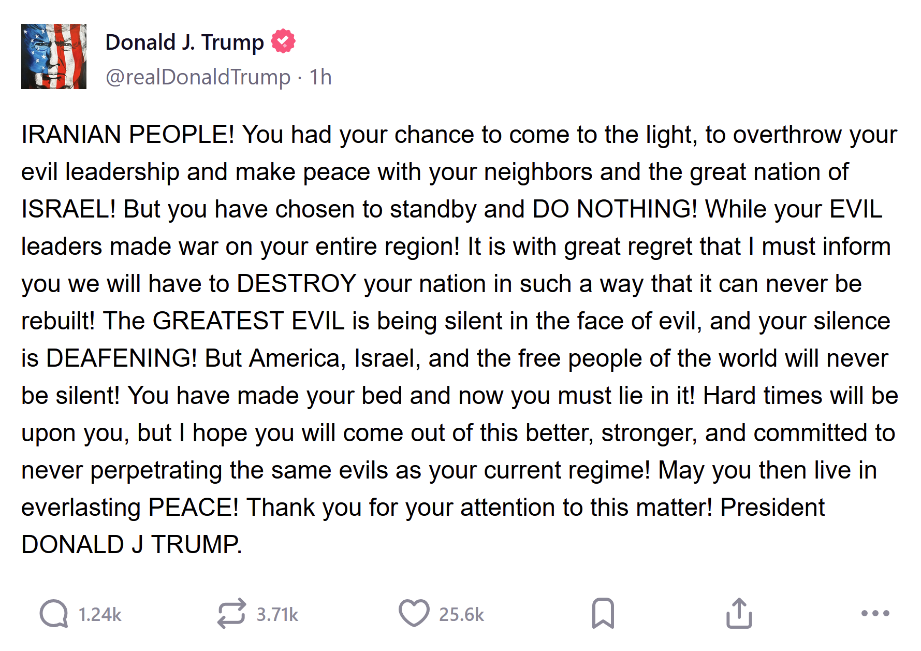
Task: Click the closing signature DONALD J TRUMP
Action: click(131, 545)
